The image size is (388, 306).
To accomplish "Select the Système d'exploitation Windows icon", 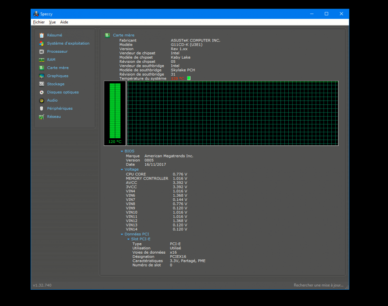I will point(42,43).
